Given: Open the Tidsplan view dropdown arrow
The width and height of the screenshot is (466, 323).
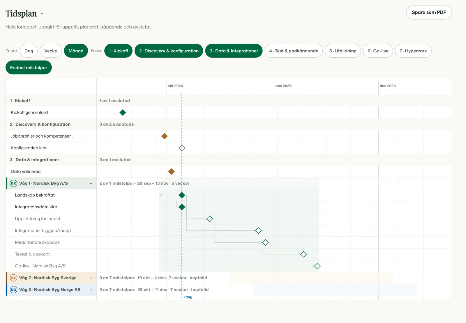Looking at the screenshot, I should 42,14.
